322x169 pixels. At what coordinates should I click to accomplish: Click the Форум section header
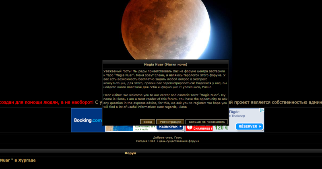click(x=130, y=153)
